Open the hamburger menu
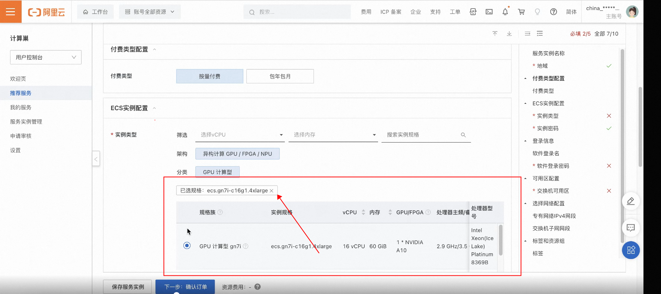This screenshot has width=661, height=294. tap(10, 12)
